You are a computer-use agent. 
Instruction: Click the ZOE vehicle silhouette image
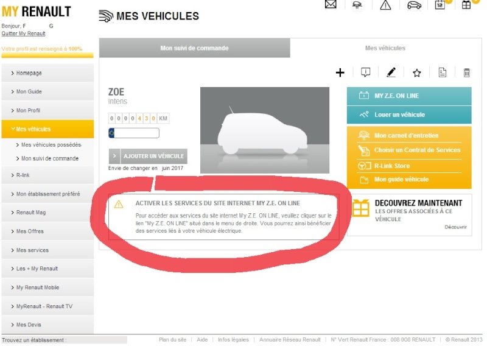coord(265,130)
